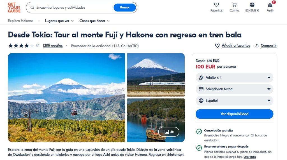The height and width of the screenshot is (160, 287).
Task: Open the Cosas que hacer menu
Action: click(94, 21)
